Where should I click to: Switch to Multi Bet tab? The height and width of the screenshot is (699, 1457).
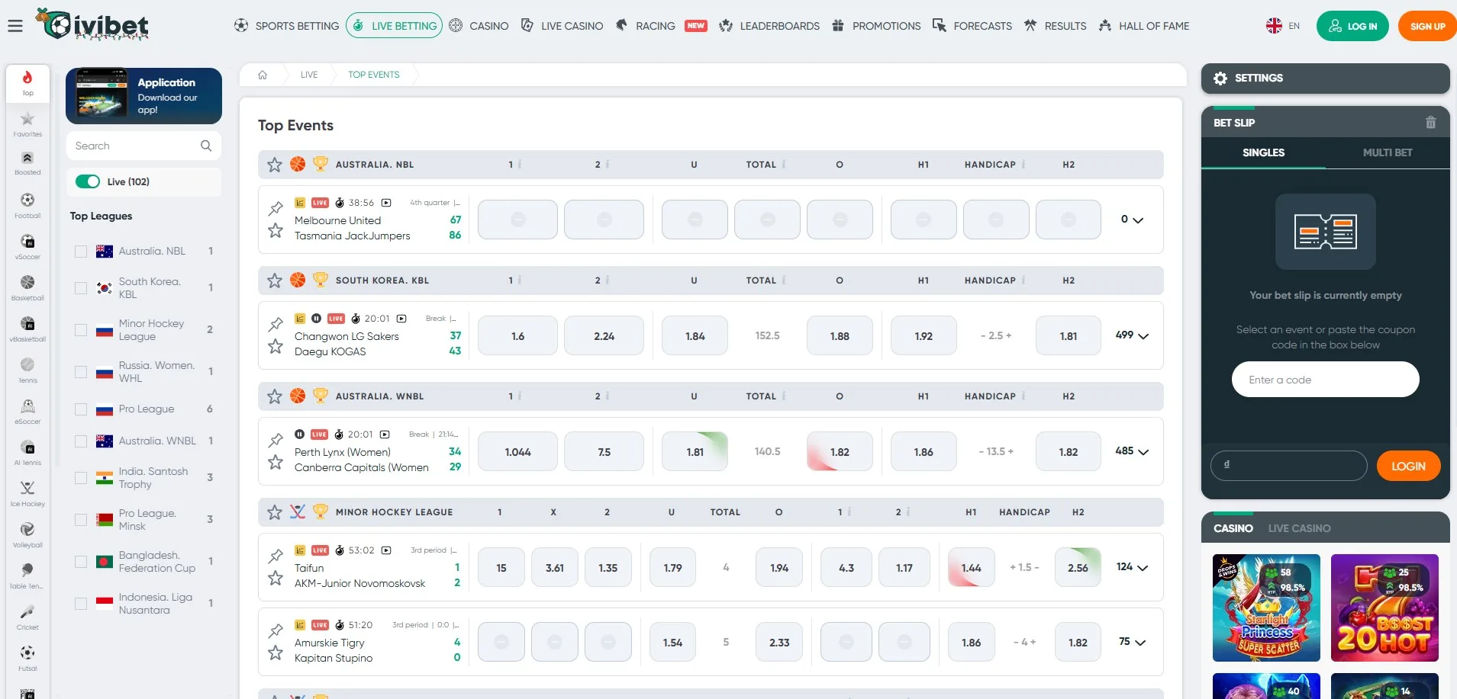click(x=1387, y=152)
